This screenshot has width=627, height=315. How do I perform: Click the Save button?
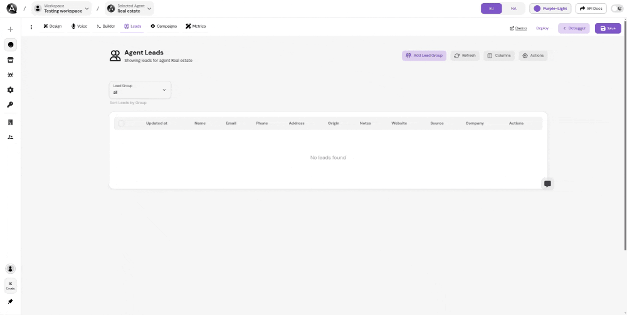point(608,28)
